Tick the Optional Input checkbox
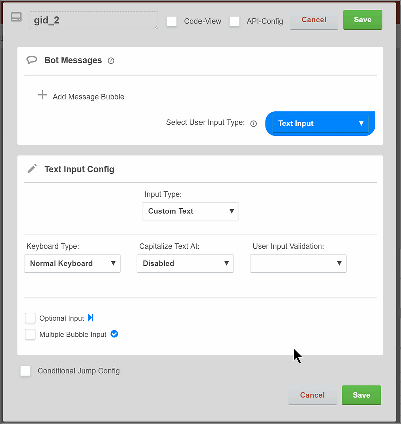 click(30, 318)
